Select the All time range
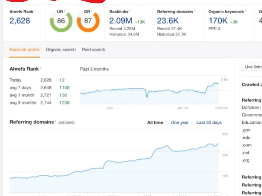Viewport: 262px width, 196px height. [x=155, y=123]
